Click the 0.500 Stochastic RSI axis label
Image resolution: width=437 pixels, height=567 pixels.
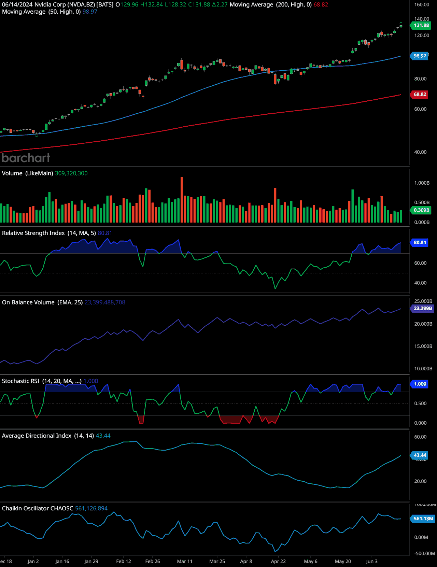point(420,403)
